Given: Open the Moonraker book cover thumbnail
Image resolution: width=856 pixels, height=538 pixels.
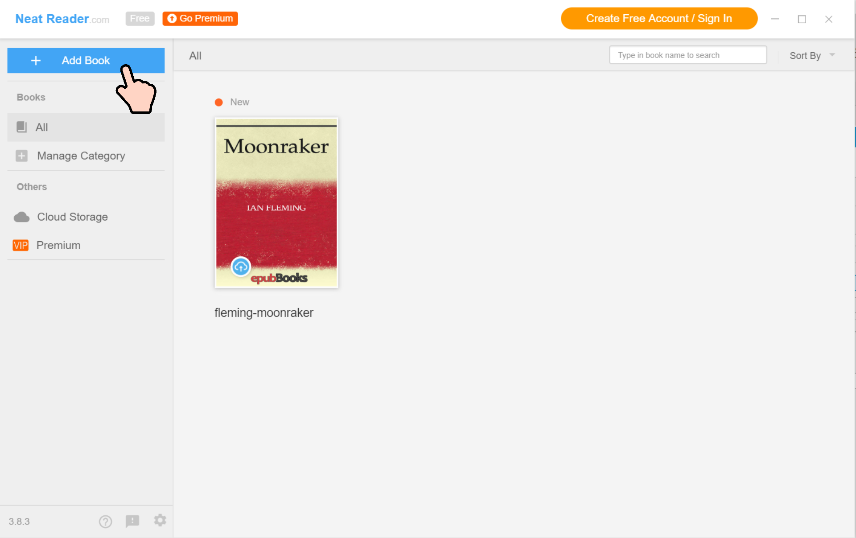Looking at the screenshot, I should click(x=276, y=203).
